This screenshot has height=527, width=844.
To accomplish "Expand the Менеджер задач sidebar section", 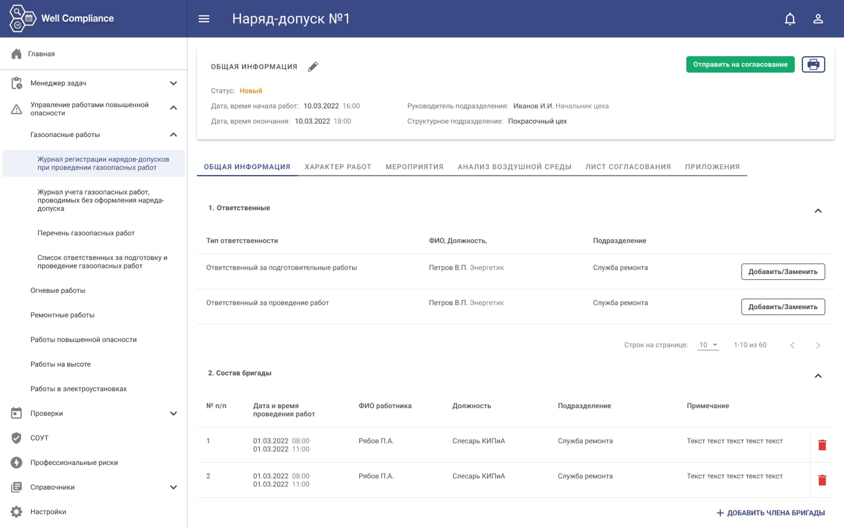I will click(x=173, y=83).
